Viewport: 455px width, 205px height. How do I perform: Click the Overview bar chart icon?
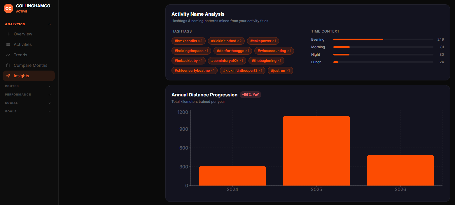(x=8, y=34)
